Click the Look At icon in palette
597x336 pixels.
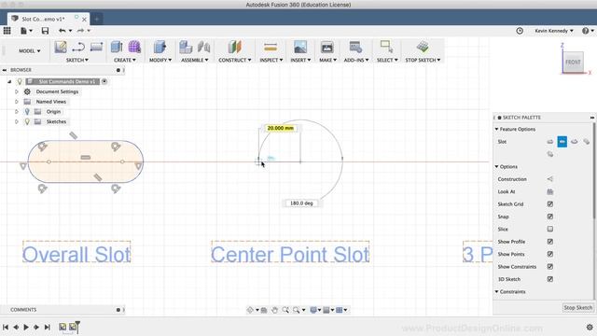pyautogui.click(x=549, y=191)
